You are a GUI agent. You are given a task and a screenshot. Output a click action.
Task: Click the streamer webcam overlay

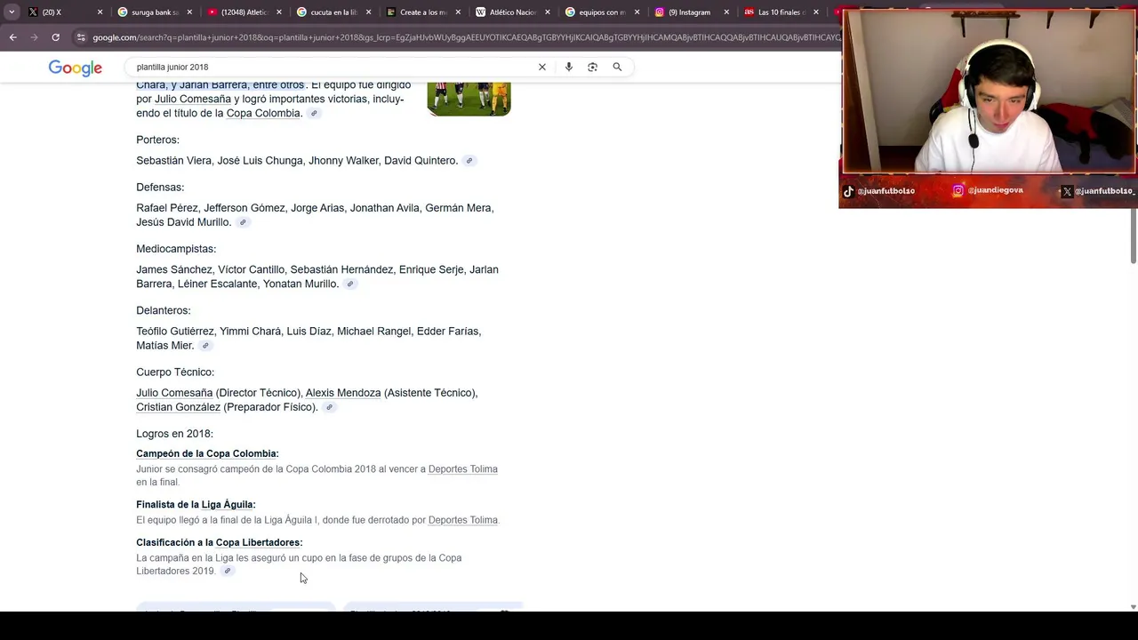coord(988,92)
